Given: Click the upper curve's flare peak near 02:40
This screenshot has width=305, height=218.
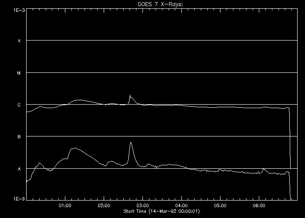Looking at the screenshot, I should pyautogui.click(x=130, y=95).
